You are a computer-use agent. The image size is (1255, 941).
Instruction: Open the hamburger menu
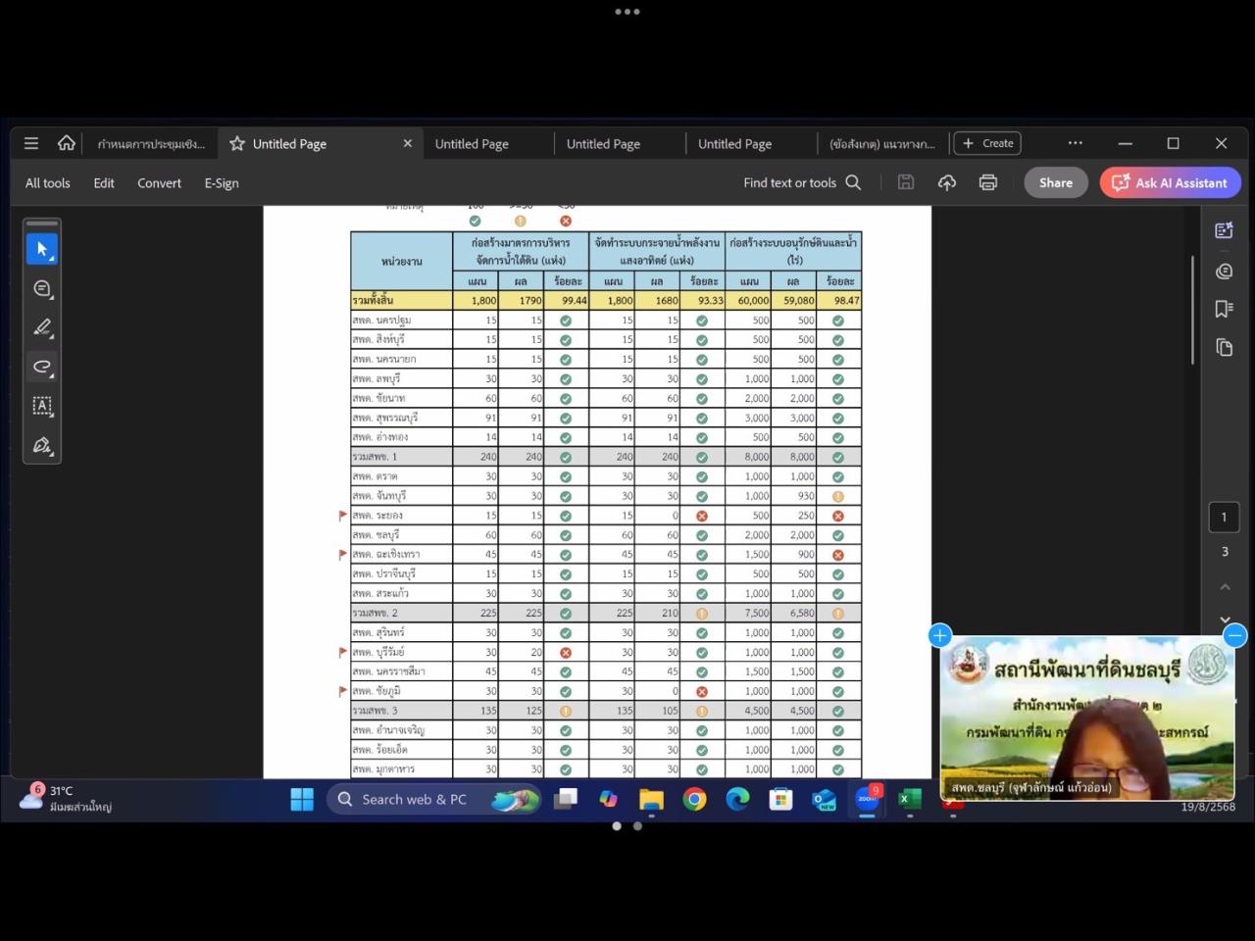[x=31, y=143]
